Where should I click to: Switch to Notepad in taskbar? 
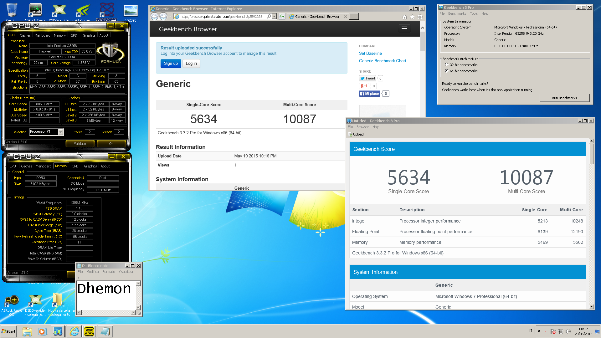click(105, 331)
